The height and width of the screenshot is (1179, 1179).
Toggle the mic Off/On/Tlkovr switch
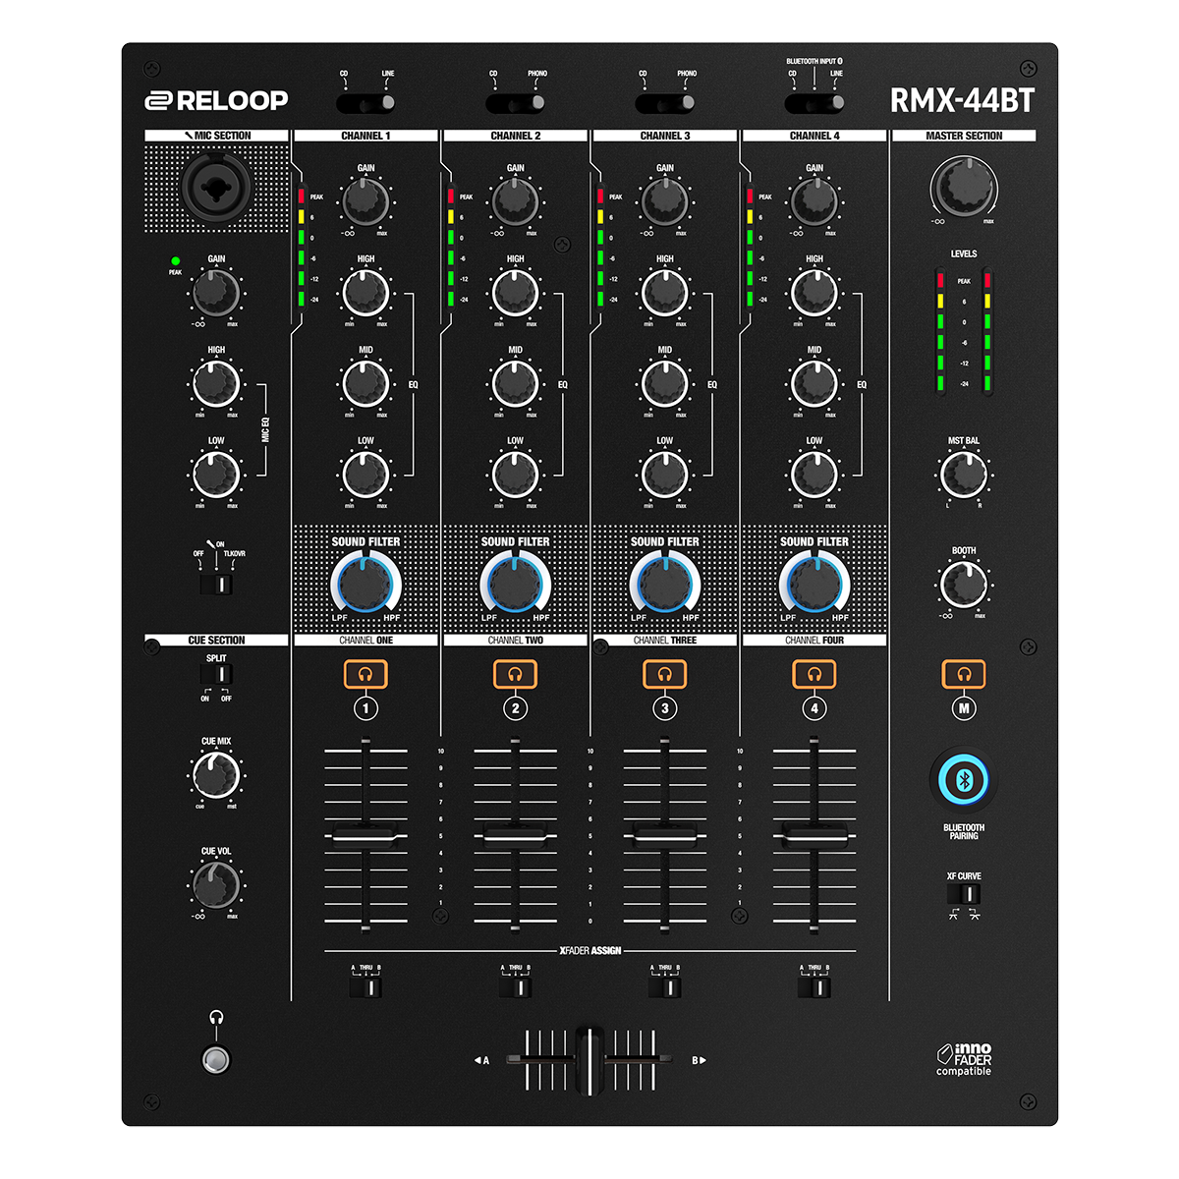point(216,585)
